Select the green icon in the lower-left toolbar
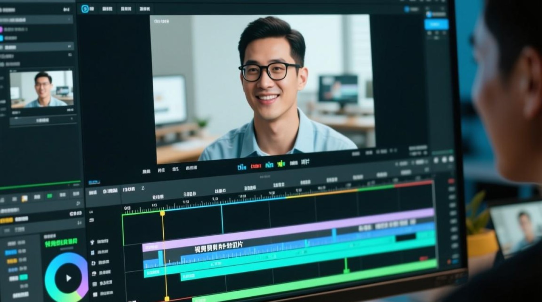Screen dimensions: 542x302 pos(50,196)
